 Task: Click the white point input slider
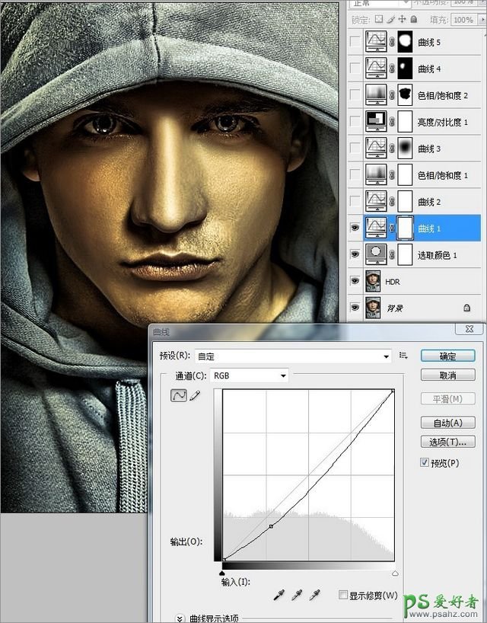(395, 573)
